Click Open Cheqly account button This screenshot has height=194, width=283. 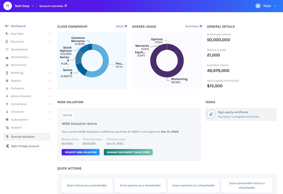[27, 146]
